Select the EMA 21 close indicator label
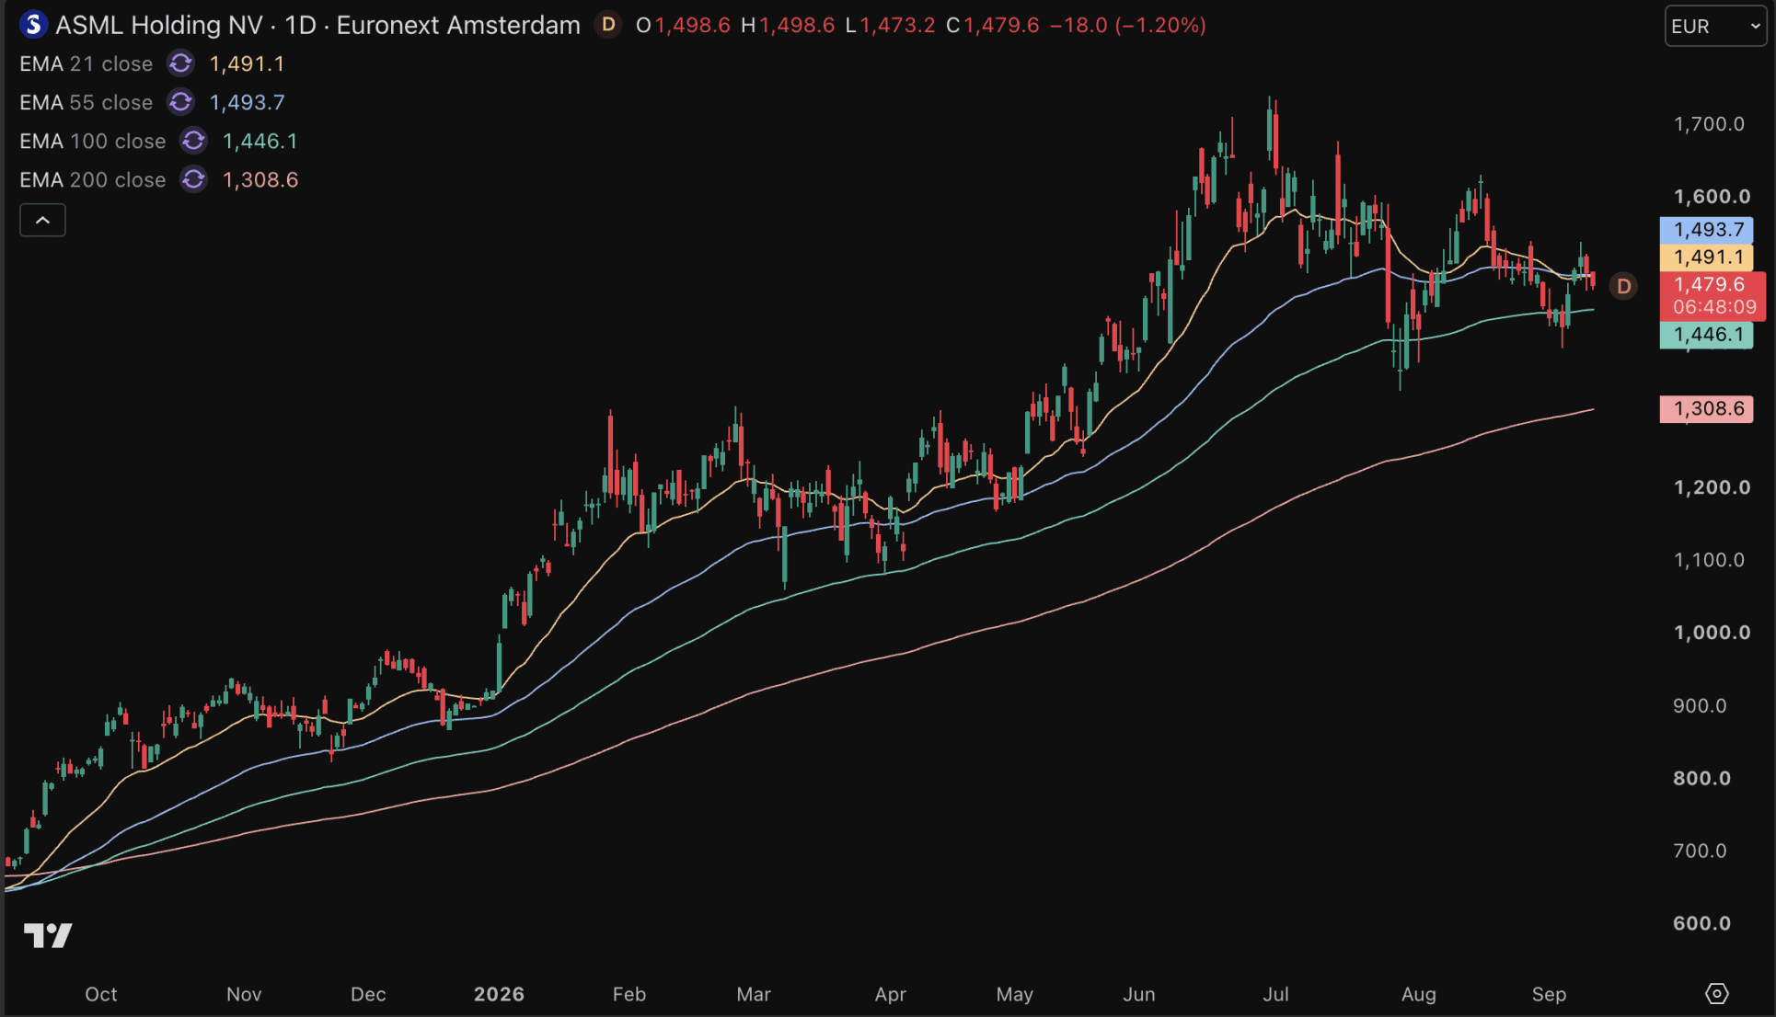The image size is (1776, 1017). (x=86, y=63)
